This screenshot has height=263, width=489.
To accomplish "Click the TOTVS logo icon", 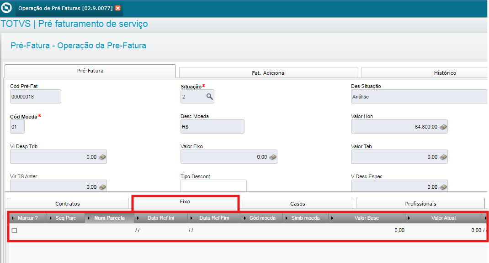I will pyautogui.click(x=6, y=8).
